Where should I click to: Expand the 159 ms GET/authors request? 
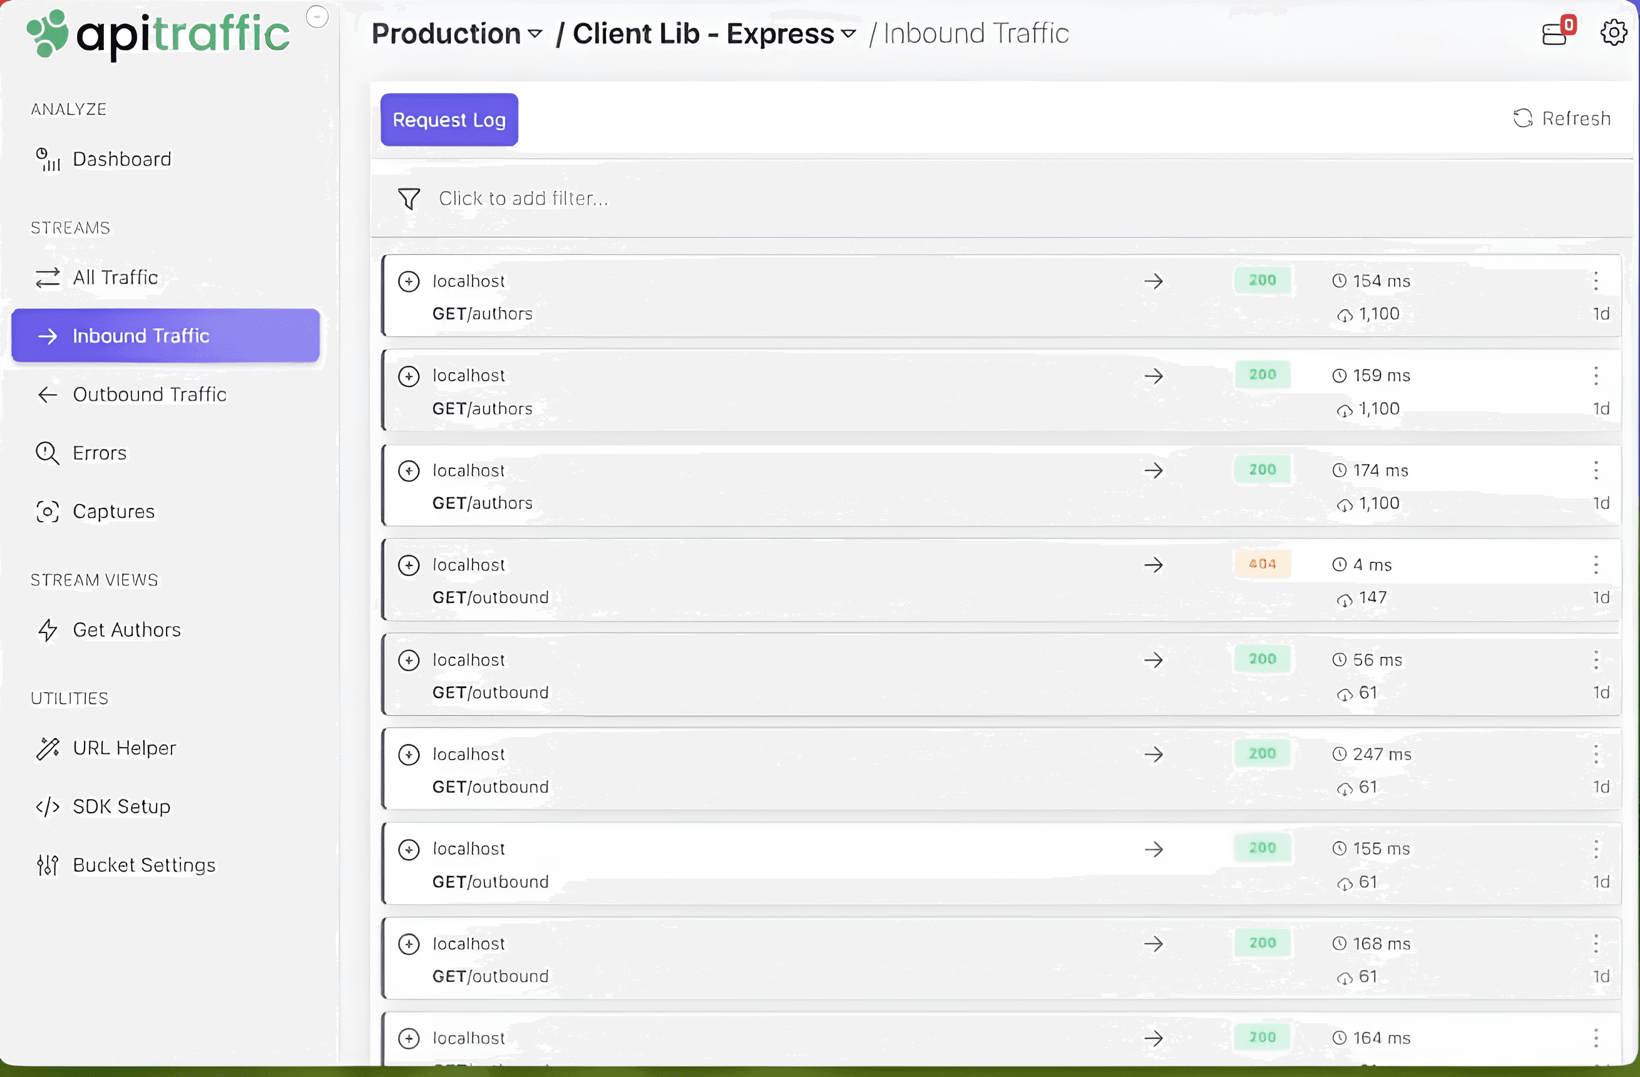coord(409,376)
